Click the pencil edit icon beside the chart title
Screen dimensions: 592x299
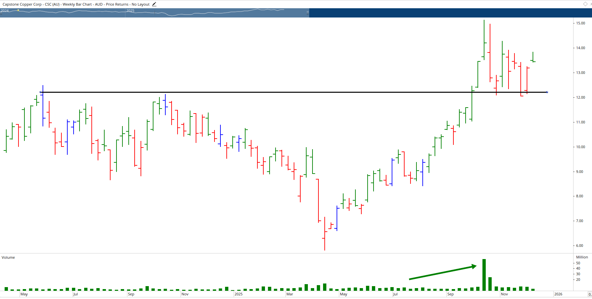(154, 4)
